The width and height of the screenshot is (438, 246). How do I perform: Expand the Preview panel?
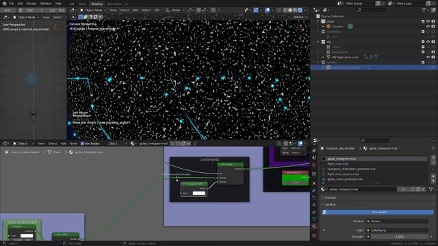[x=331, y=197]
